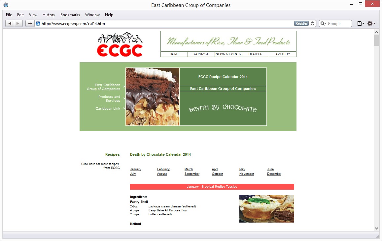Screen dimensions: 382x241
Task: Jump to the May recipe
Action: tap(242, 169)
